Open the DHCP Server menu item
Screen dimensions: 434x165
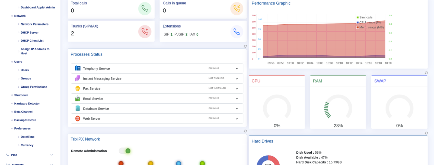click(30, 32)
